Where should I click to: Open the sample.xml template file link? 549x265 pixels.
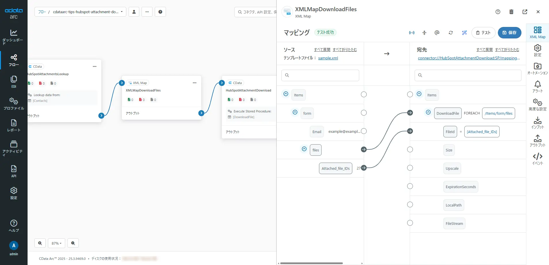(x=328, y=58)
